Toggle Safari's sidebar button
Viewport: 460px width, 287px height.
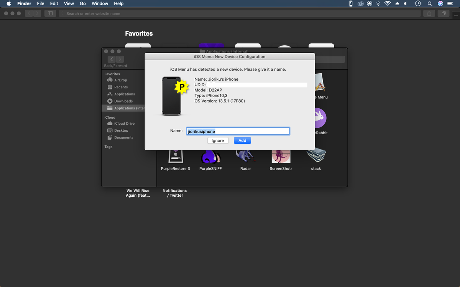50,13
